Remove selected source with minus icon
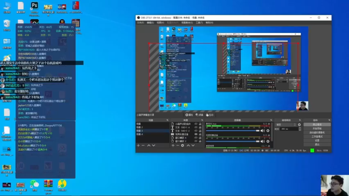Image resolution: width=349 pixels, height=196 pixels. 178,145
